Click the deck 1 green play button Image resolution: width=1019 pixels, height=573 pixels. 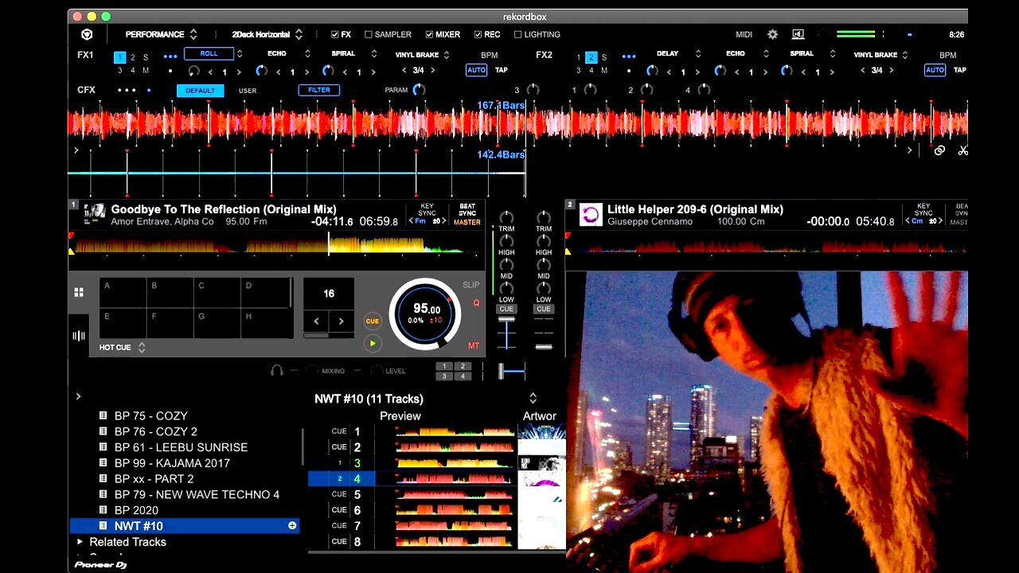[372, 343]
